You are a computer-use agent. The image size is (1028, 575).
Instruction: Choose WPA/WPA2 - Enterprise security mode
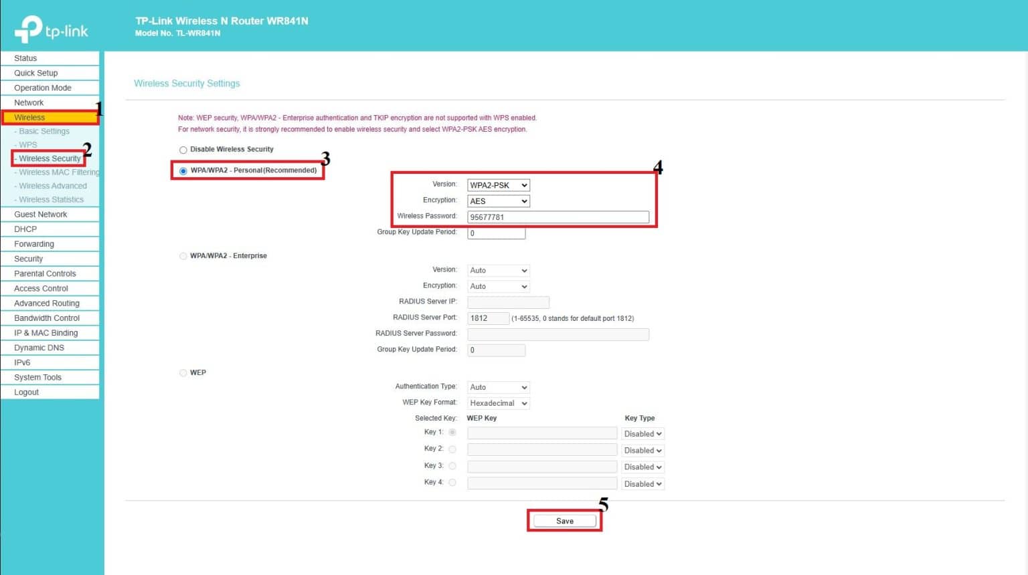click(183, 255)
